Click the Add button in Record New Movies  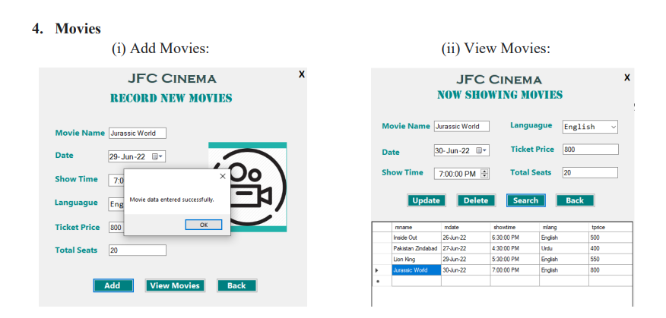point(113,285)
